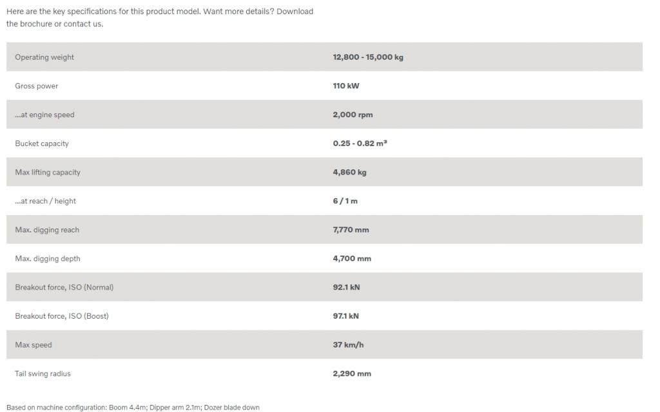Click Breakout force, ISO (Normal) label

coord(64,288)
